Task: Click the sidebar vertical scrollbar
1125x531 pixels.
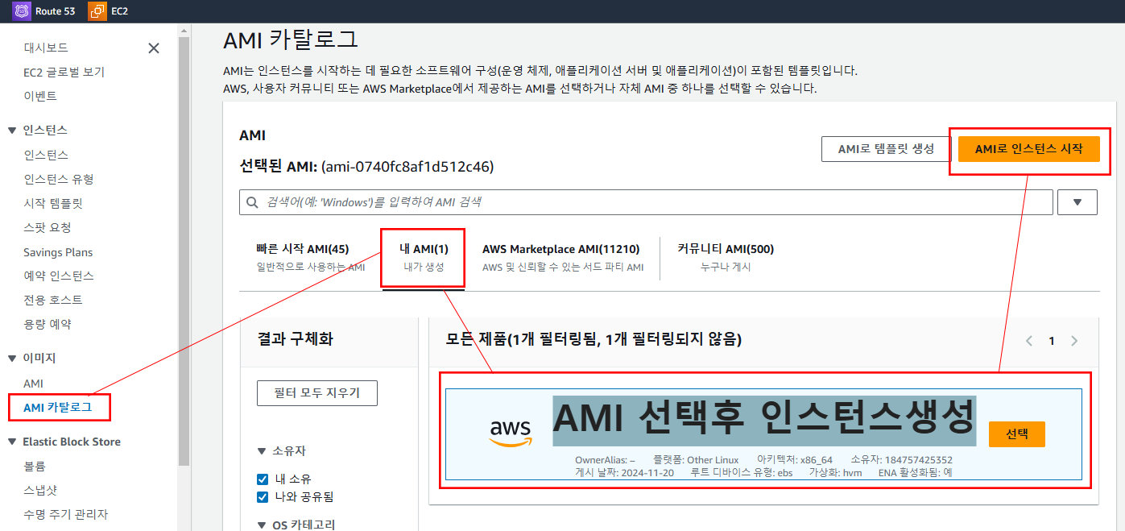Action: click(x=184, y=250)
